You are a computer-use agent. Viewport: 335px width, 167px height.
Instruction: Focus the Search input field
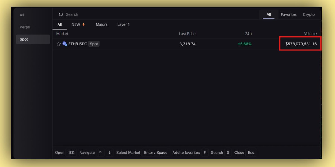tap(161, 14)
